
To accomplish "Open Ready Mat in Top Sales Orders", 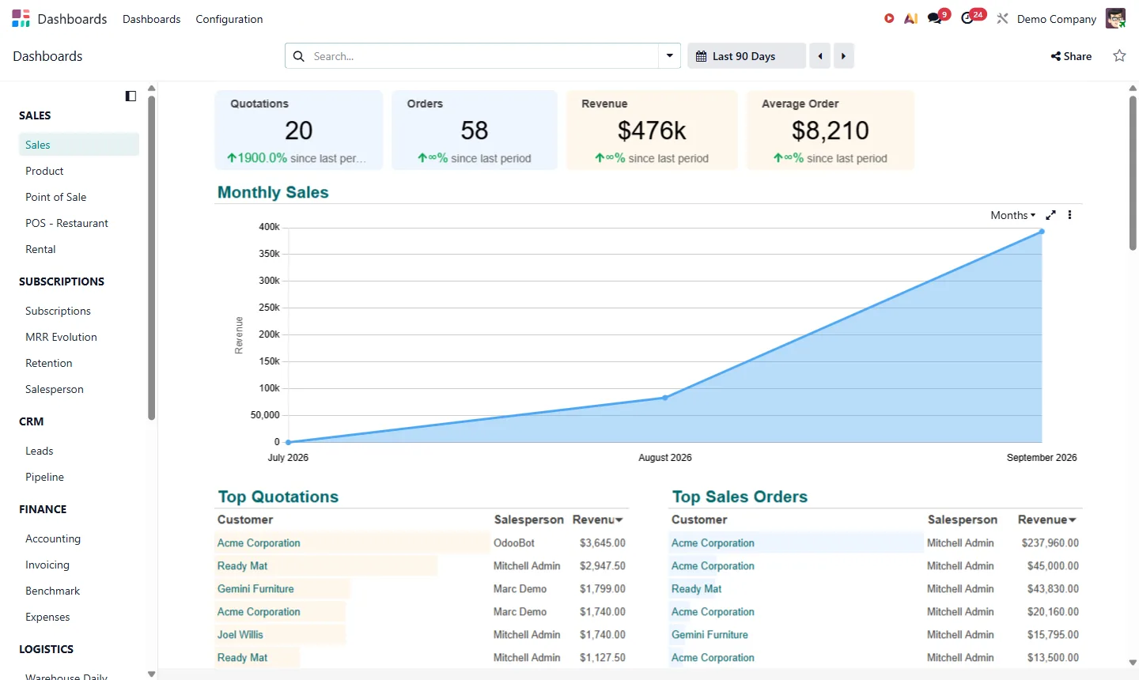I will (x=696, y=589).
